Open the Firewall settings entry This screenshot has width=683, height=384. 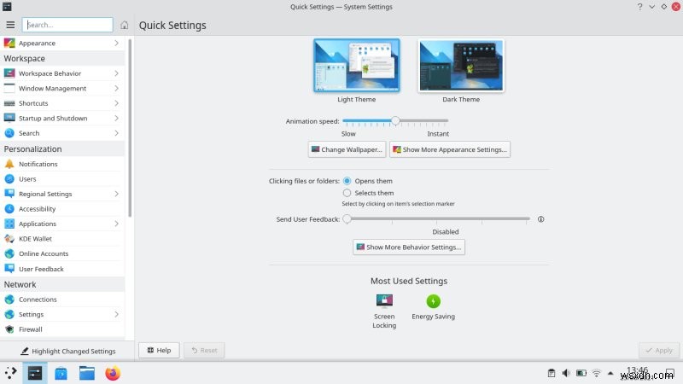pos(61,329)
